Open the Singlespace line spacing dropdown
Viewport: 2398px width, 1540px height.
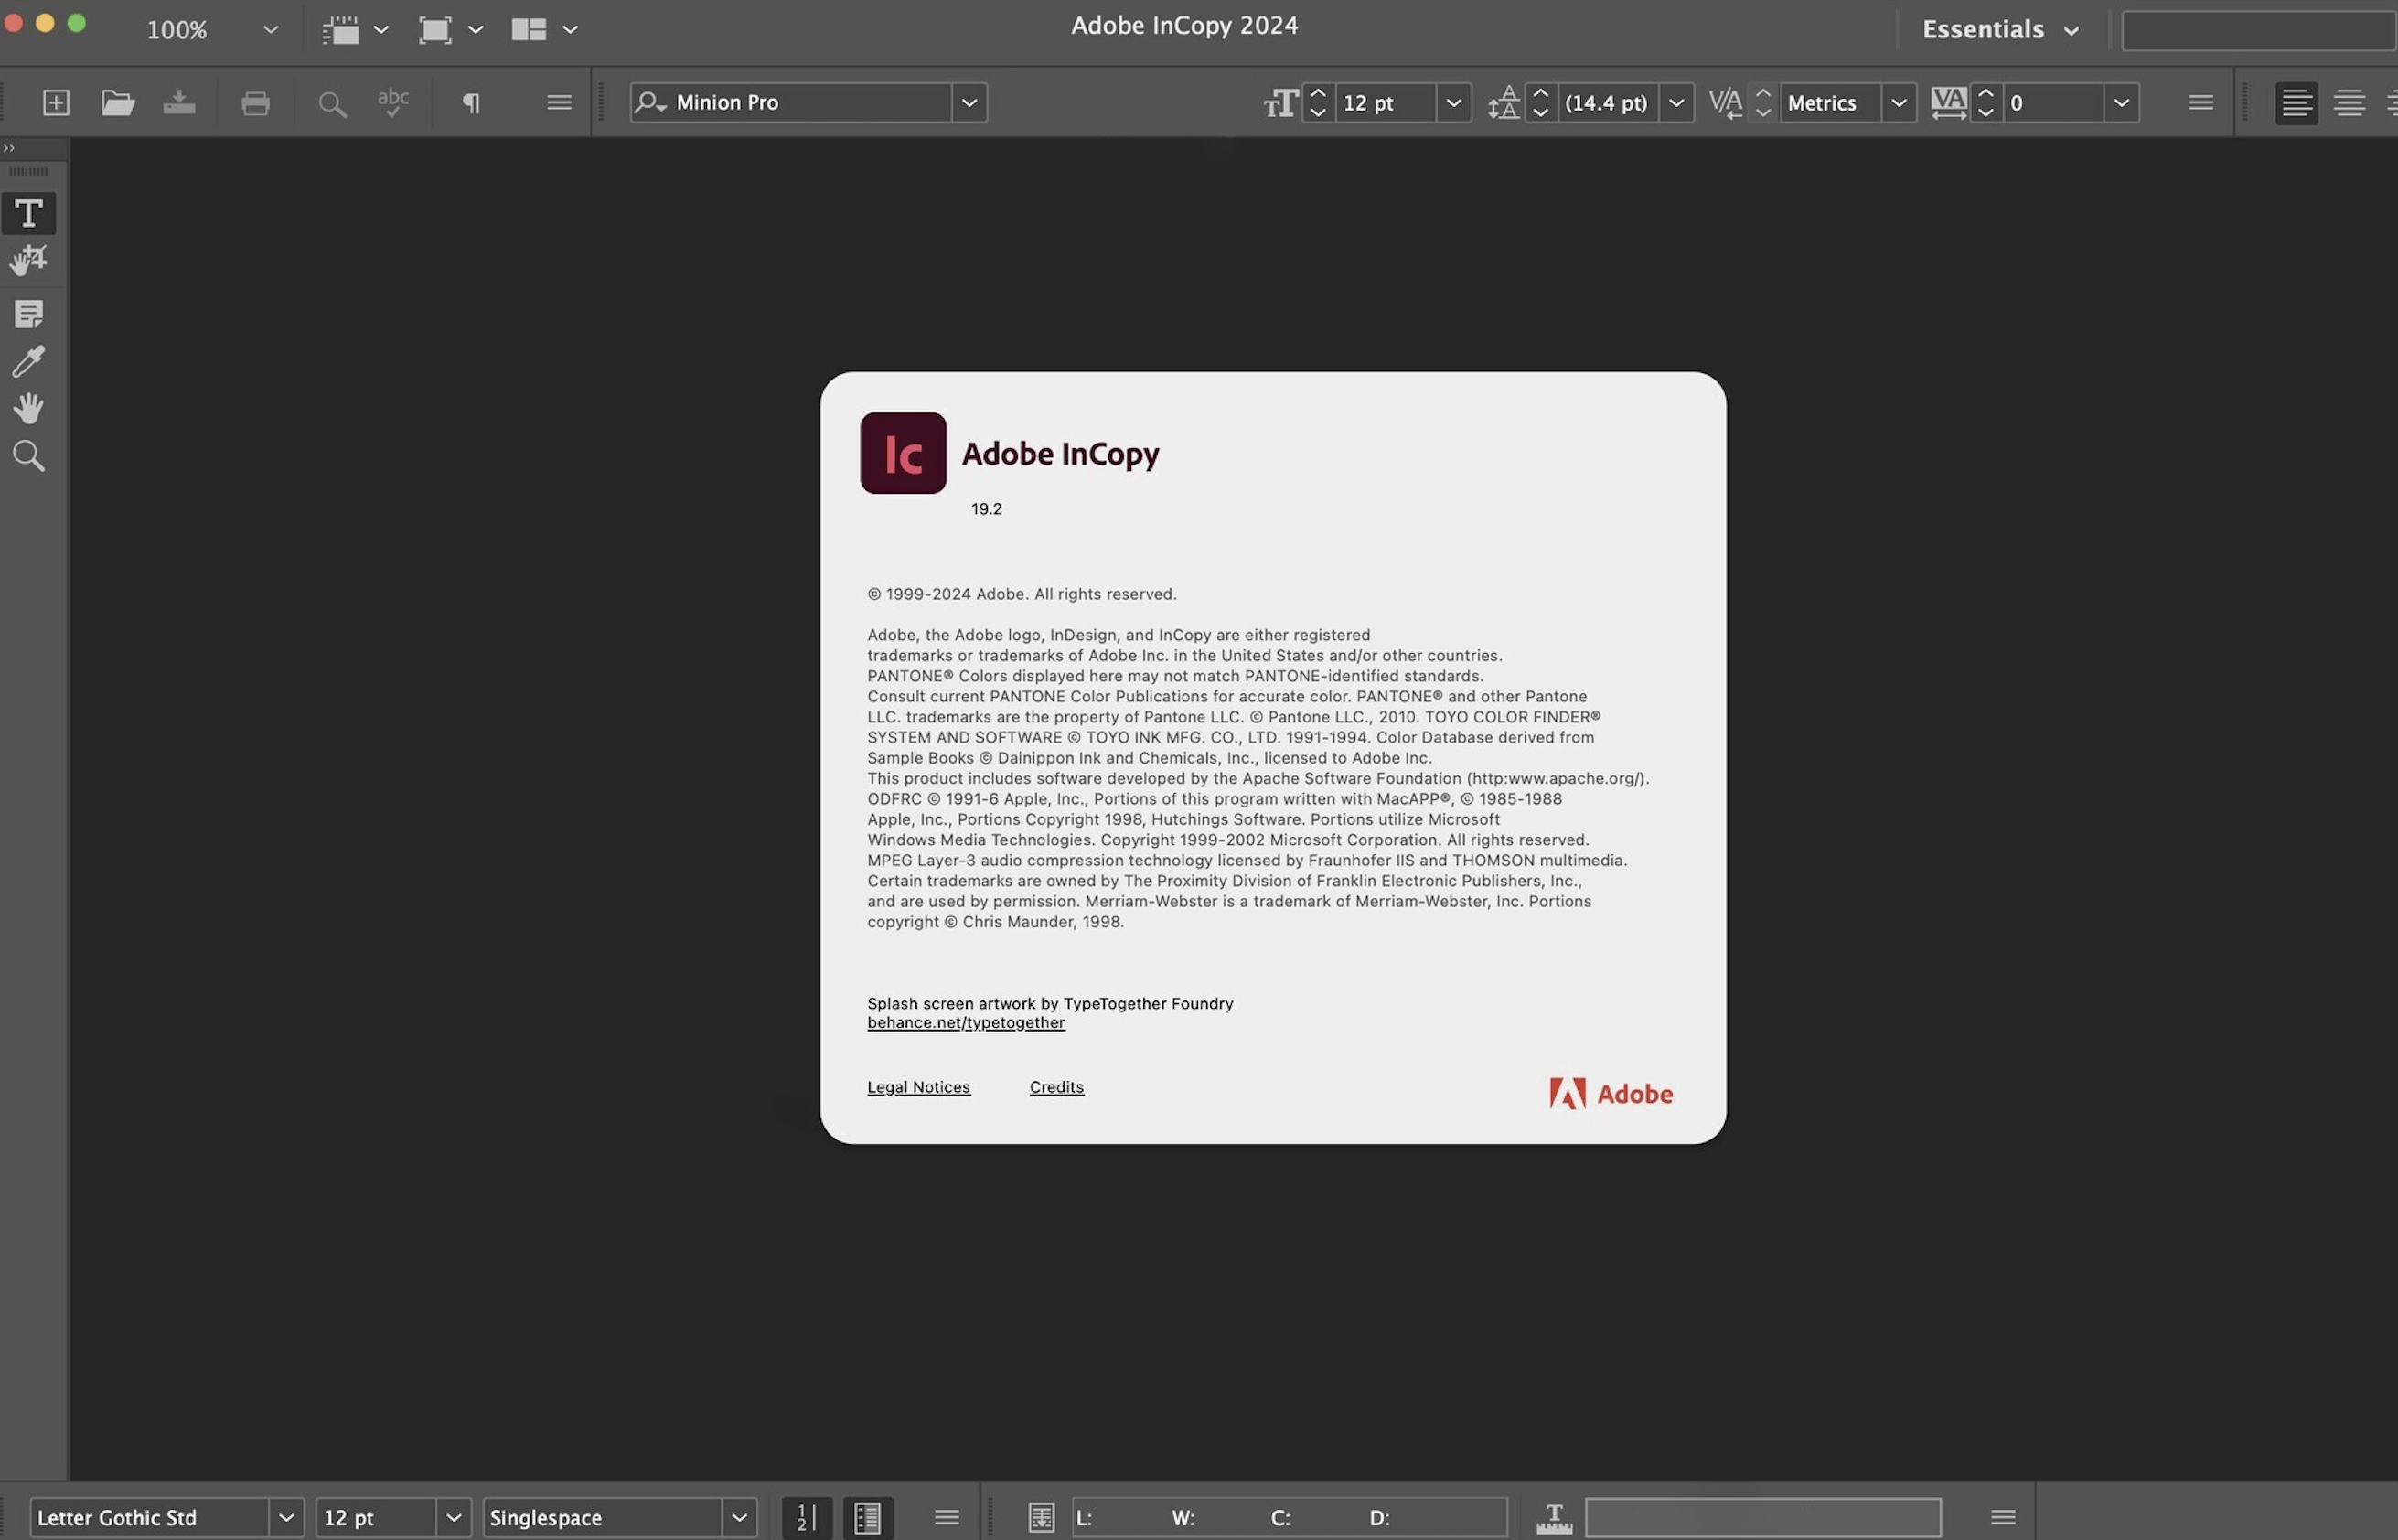point(739,1517)
